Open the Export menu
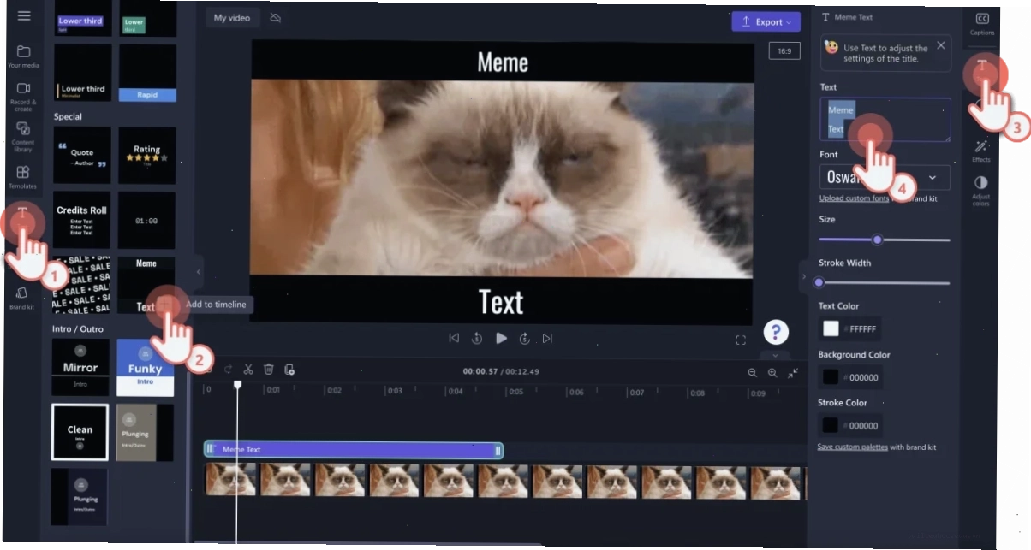This screenshot has width=1031, height=550. [x=766, y=21]
